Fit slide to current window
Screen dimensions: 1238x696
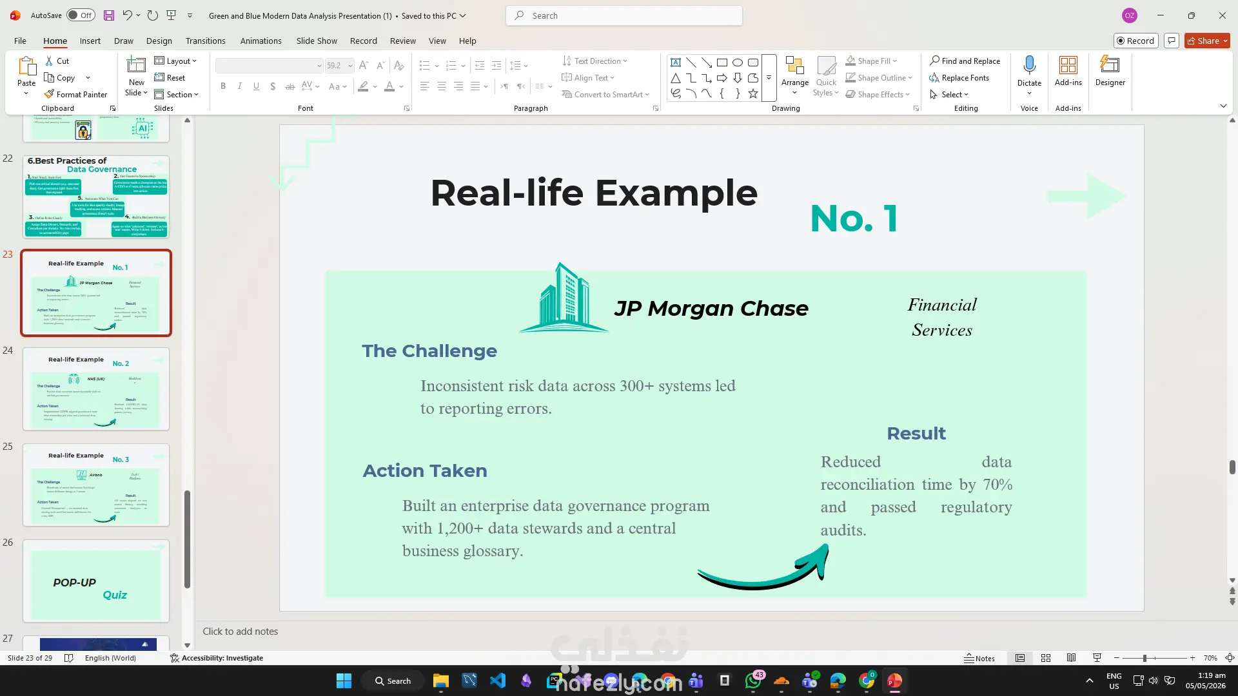pos(1230,658)
